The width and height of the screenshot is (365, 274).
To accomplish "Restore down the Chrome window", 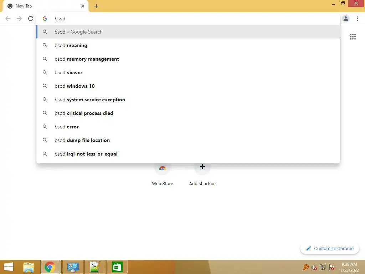I will (343, 4).
